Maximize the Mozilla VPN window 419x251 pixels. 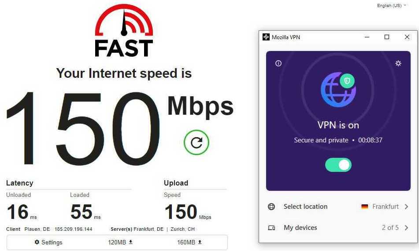pos(387,37)
